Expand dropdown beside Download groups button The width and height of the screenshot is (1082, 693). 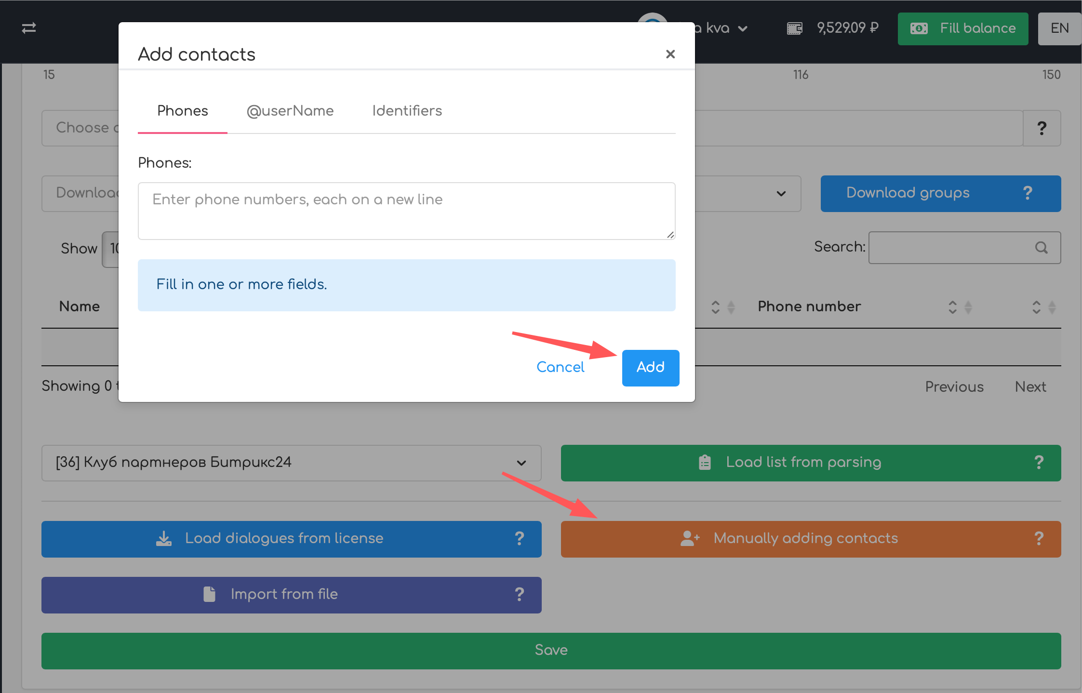coord(781,194)
